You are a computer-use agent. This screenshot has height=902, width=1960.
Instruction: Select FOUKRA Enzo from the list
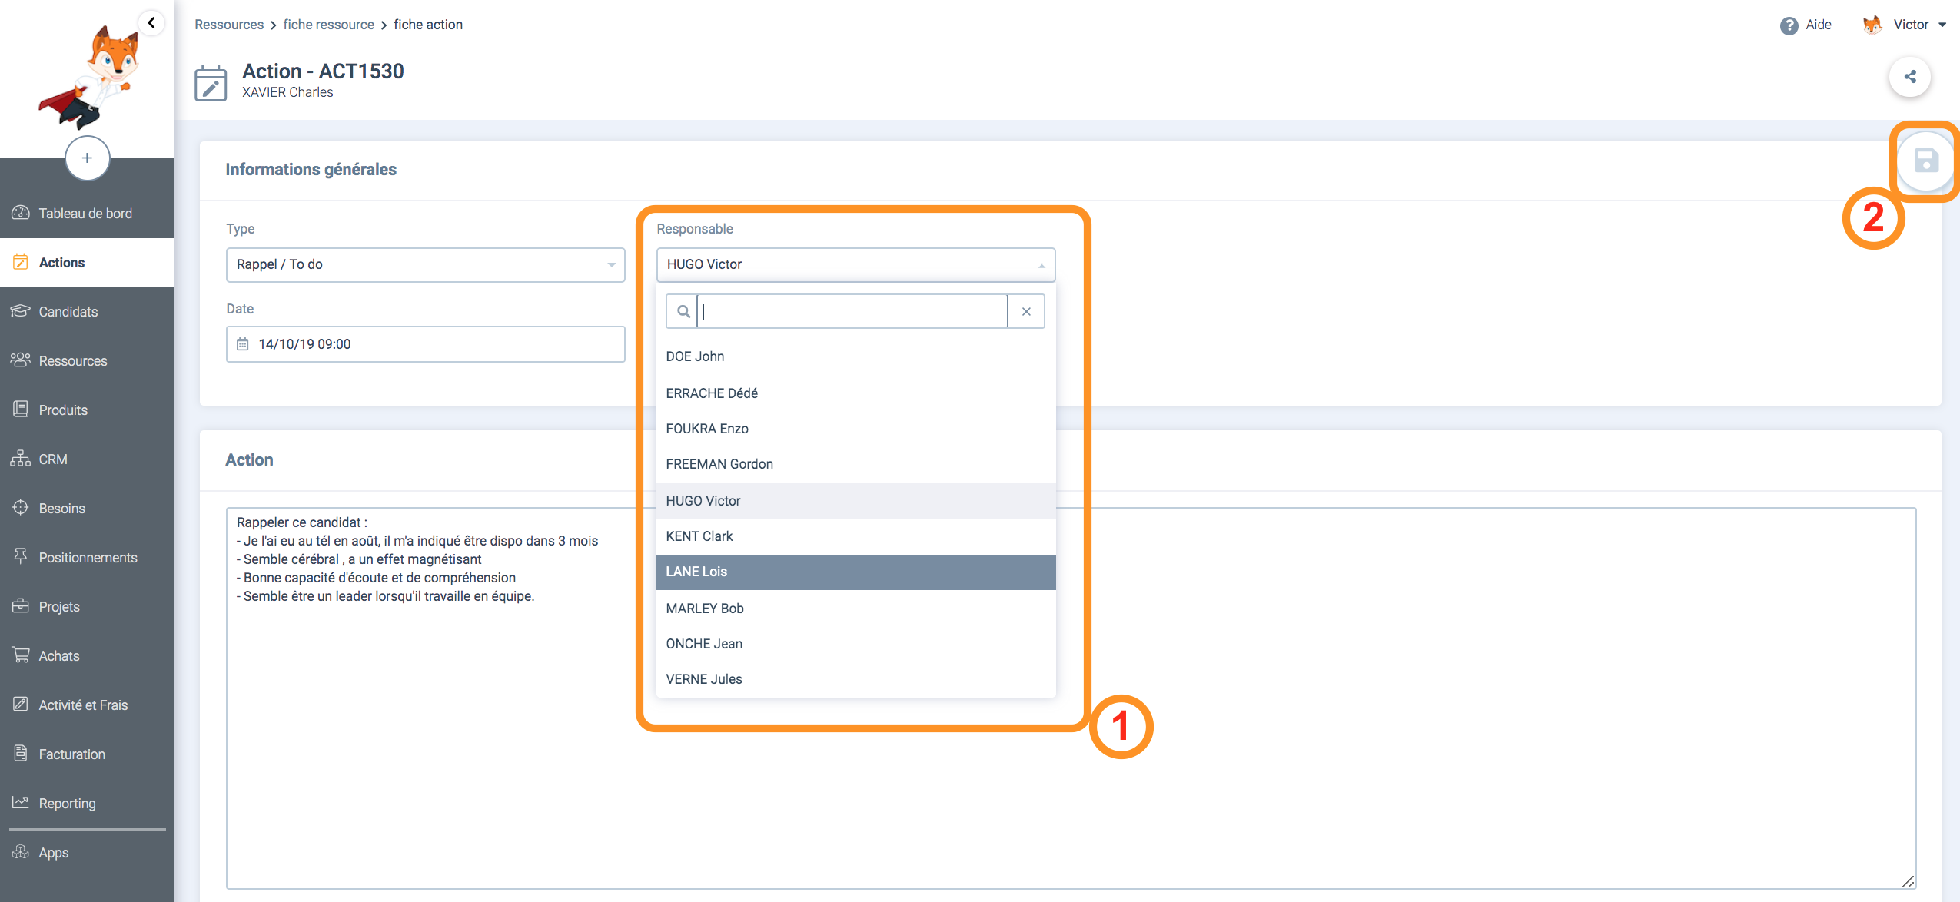[855, 429]
